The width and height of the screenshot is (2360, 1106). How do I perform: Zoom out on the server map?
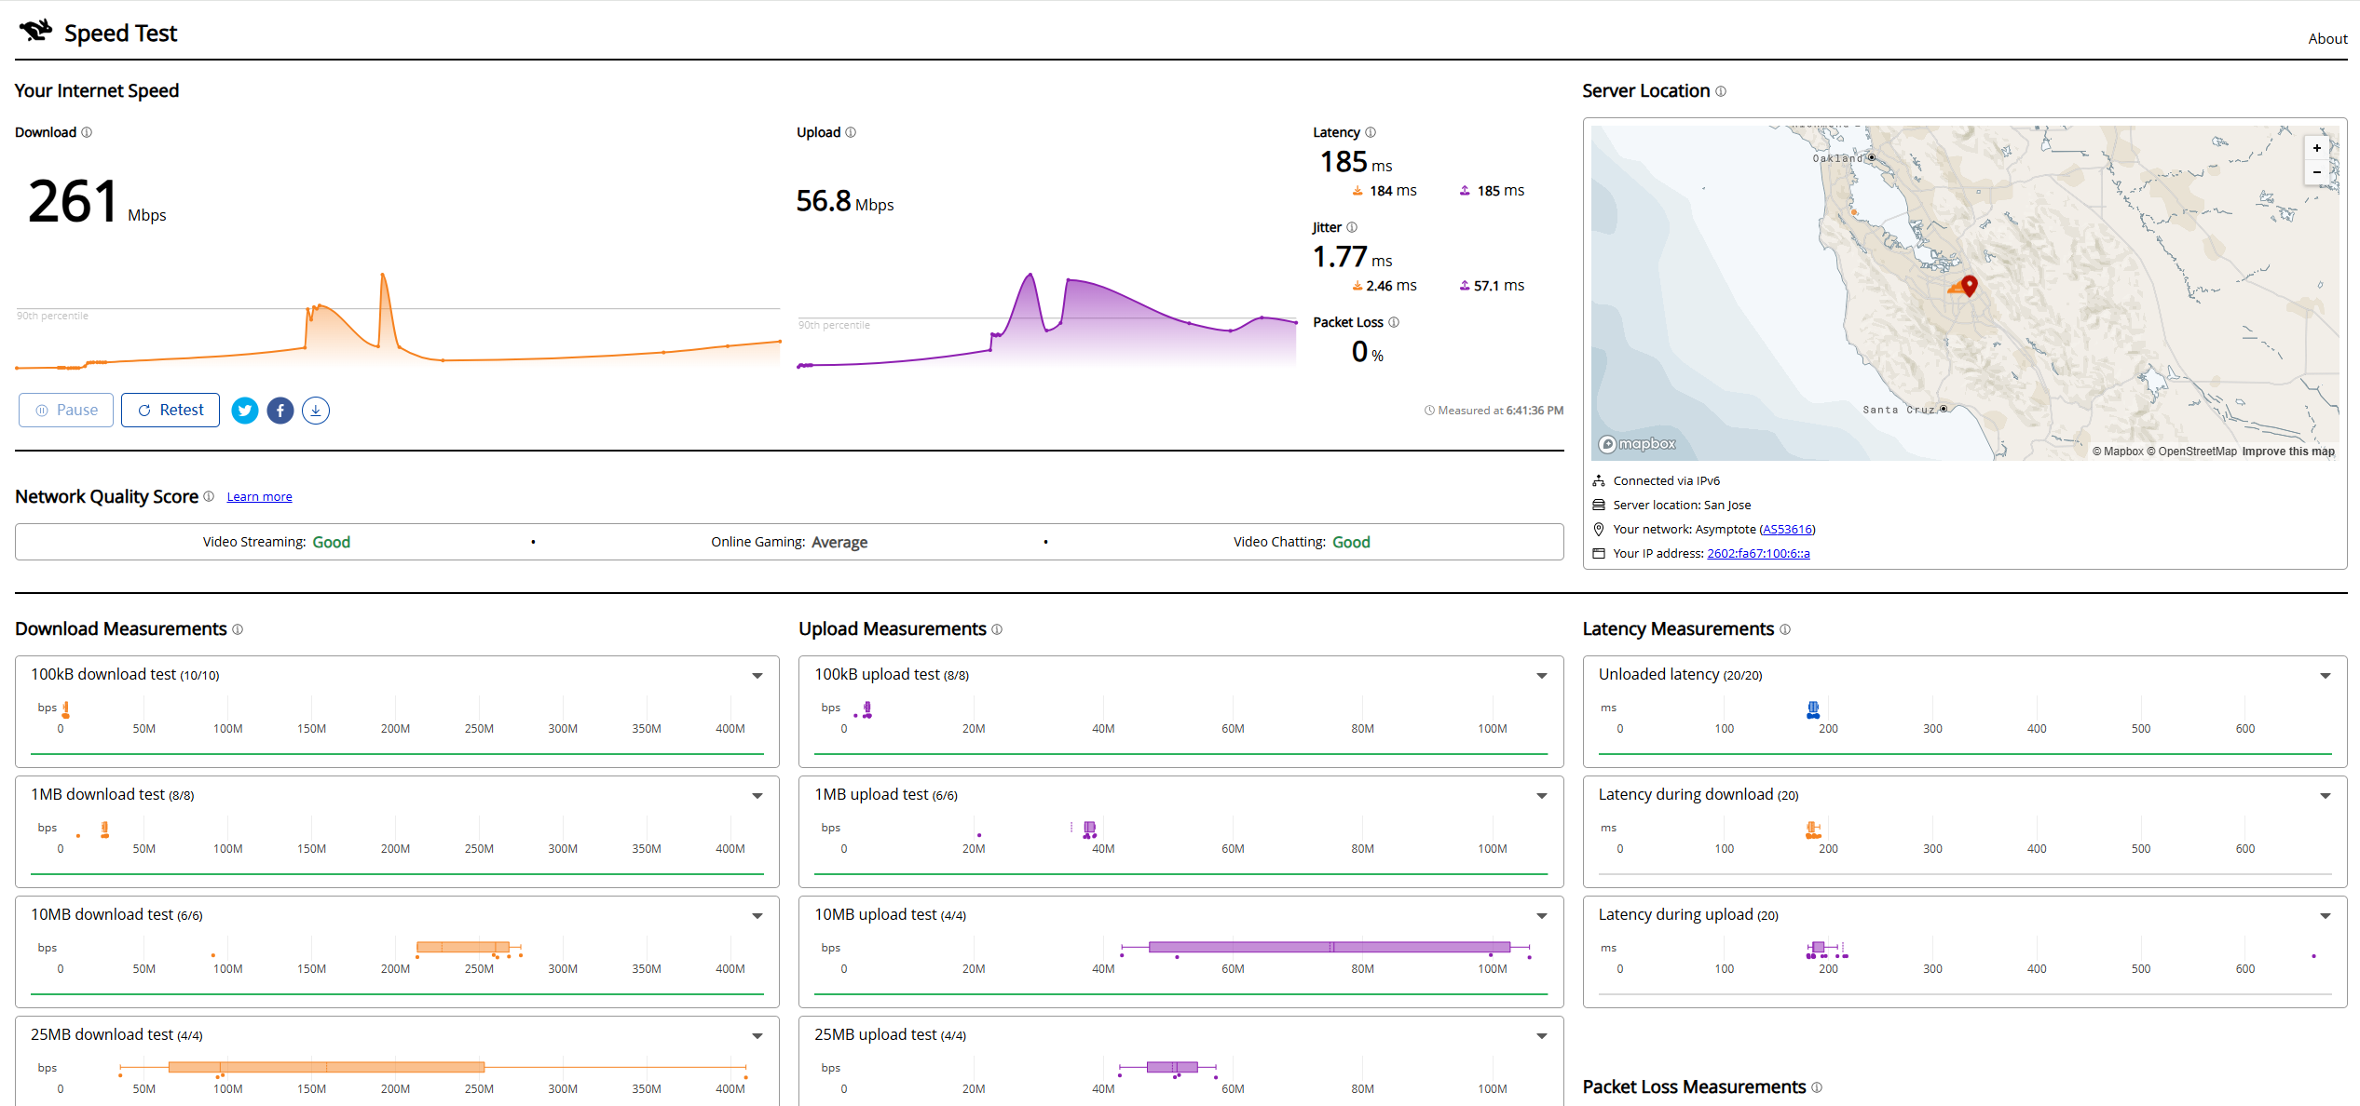(2316, 172)
